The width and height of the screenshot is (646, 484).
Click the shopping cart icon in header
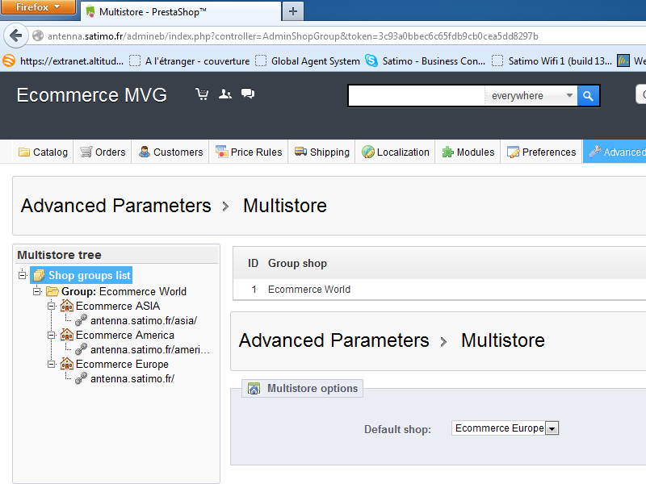click(202, 94)
